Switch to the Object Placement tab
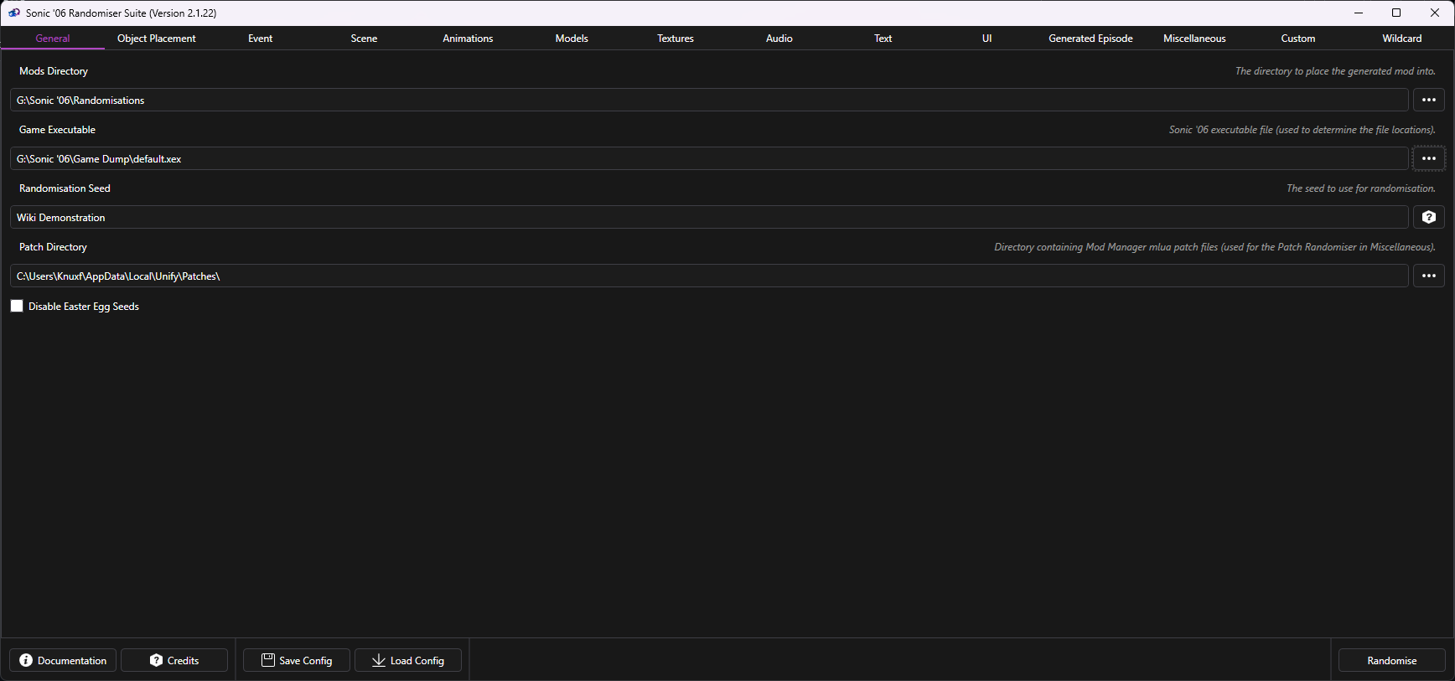 point(157,39)
